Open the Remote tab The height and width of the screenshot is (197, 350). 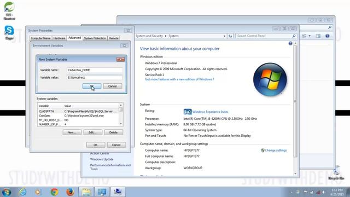coord(113,38)
